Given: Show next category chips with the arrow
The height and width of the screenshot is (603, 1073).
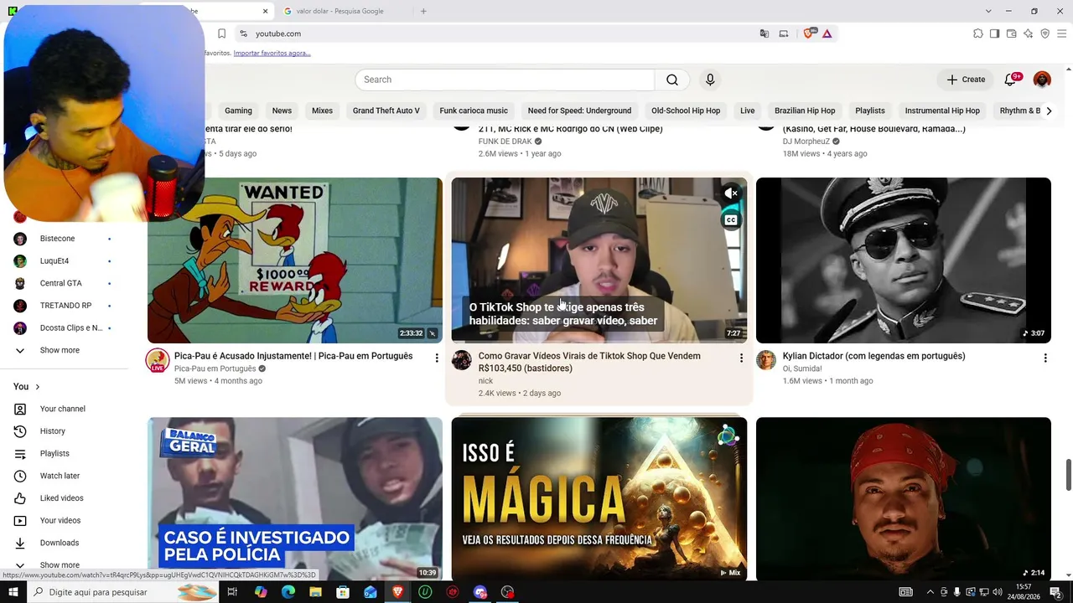Looking at the screenshot, I should click(1048, 111).
